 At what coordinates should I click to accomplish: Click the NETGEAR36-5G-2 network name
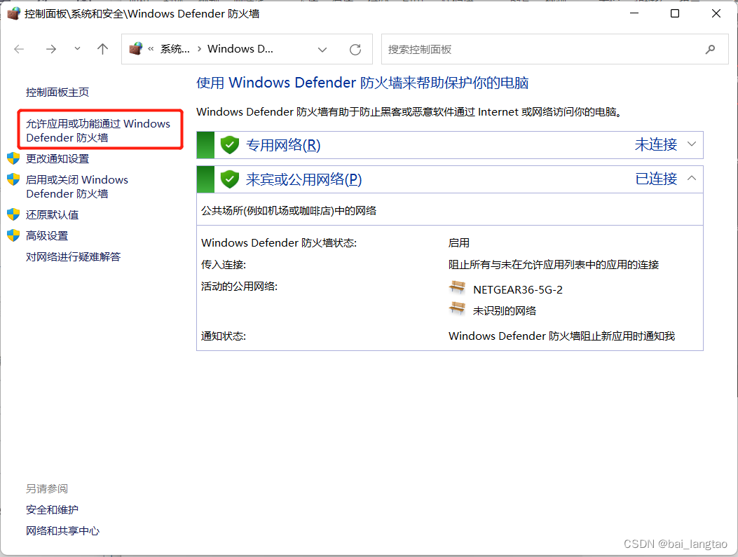click(518, 290)
